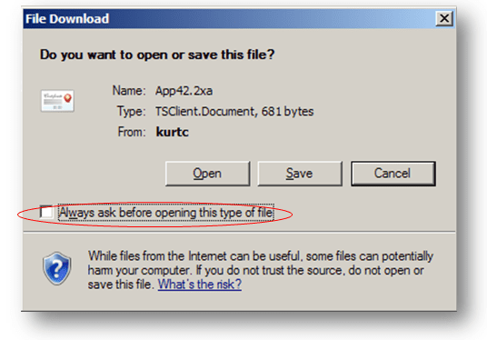Click the TSClient document file icon
The width and height of the screenshot is (487, 340).
pos(57,101)
